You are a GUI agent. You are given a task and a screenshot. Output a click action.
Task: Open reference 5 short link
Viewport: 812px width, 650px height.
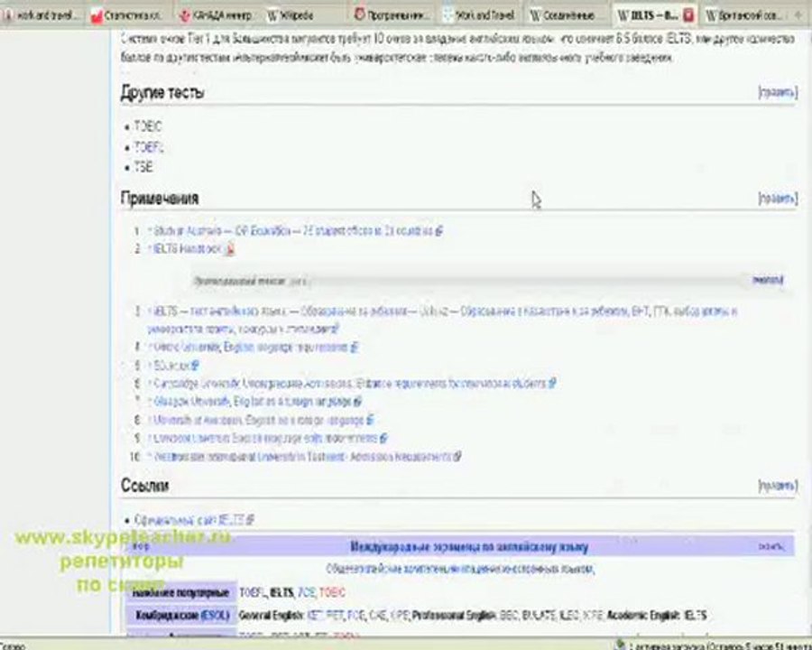(171, 366)
